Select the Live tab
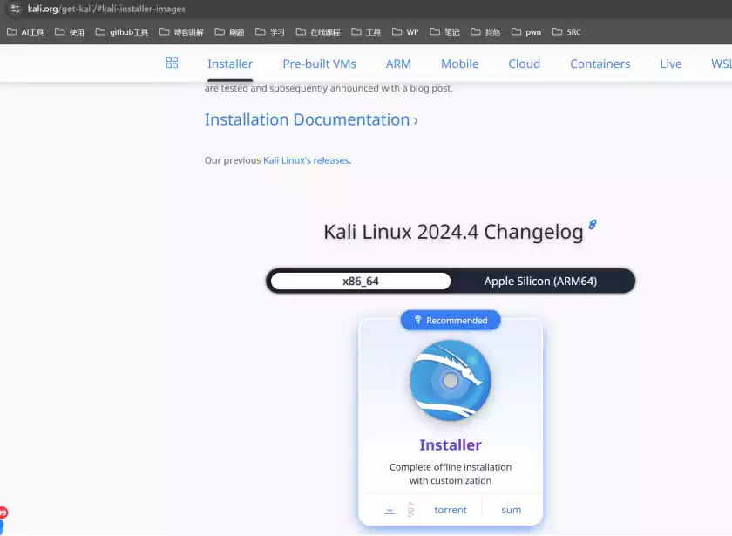This screenshot has height=536, width=732. (671, 64)
